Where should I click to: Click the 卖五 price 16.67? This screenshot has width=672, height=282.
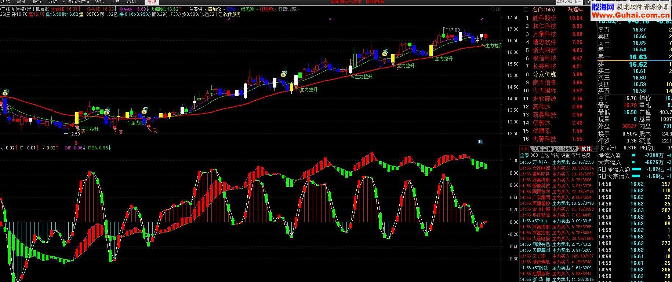[x=639, y=30]
